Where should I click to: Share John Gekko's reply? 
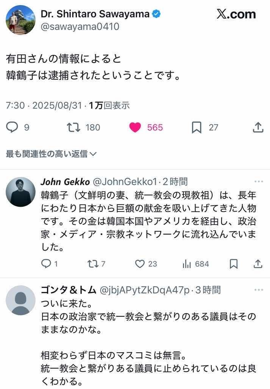coord(258,264)
